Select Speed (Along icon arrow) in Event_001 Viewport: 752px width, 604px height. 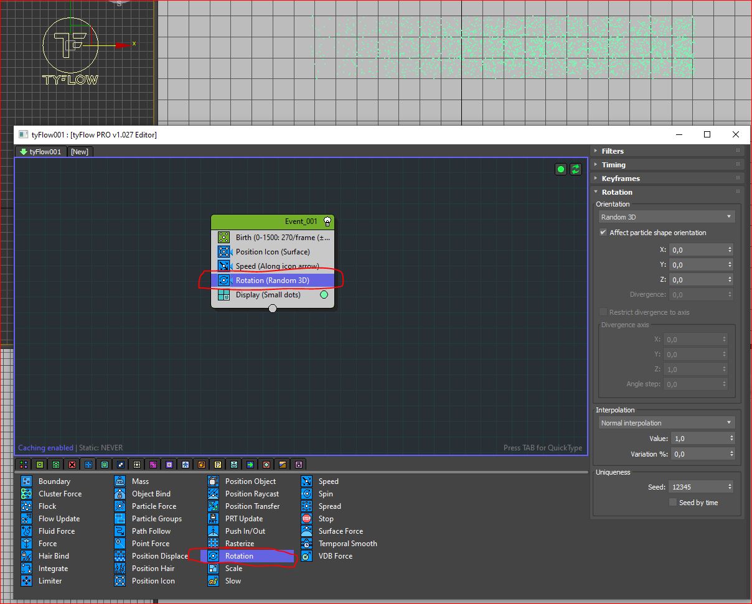273,266
